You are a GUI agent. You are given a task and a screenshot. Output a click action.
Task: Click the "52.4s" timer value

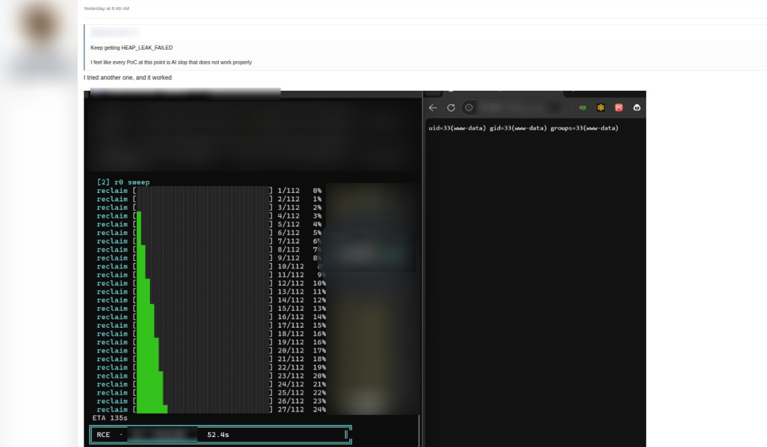(218, 435)
